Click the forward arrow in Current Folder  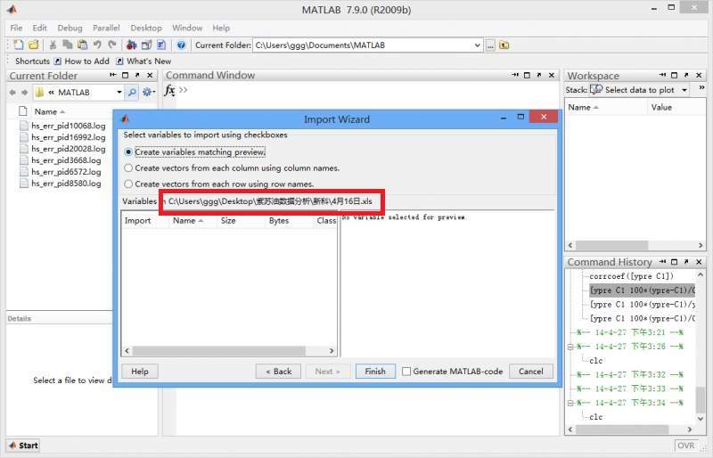24,93
